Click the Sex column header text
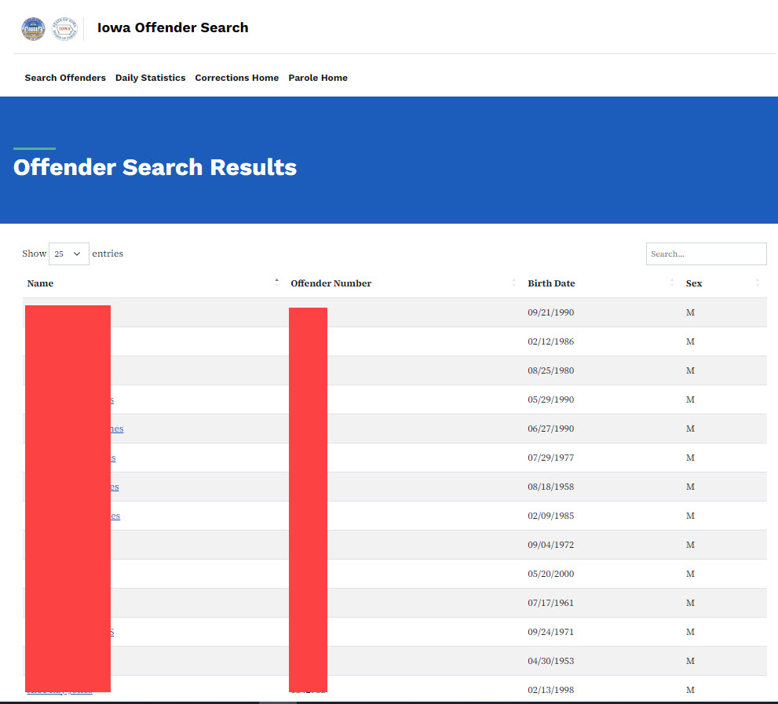 (x=694, y=283)
